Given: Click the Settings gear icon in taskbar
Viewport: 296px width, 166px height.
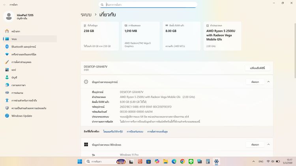Looking at the screenshot, I should coord(216,162).
